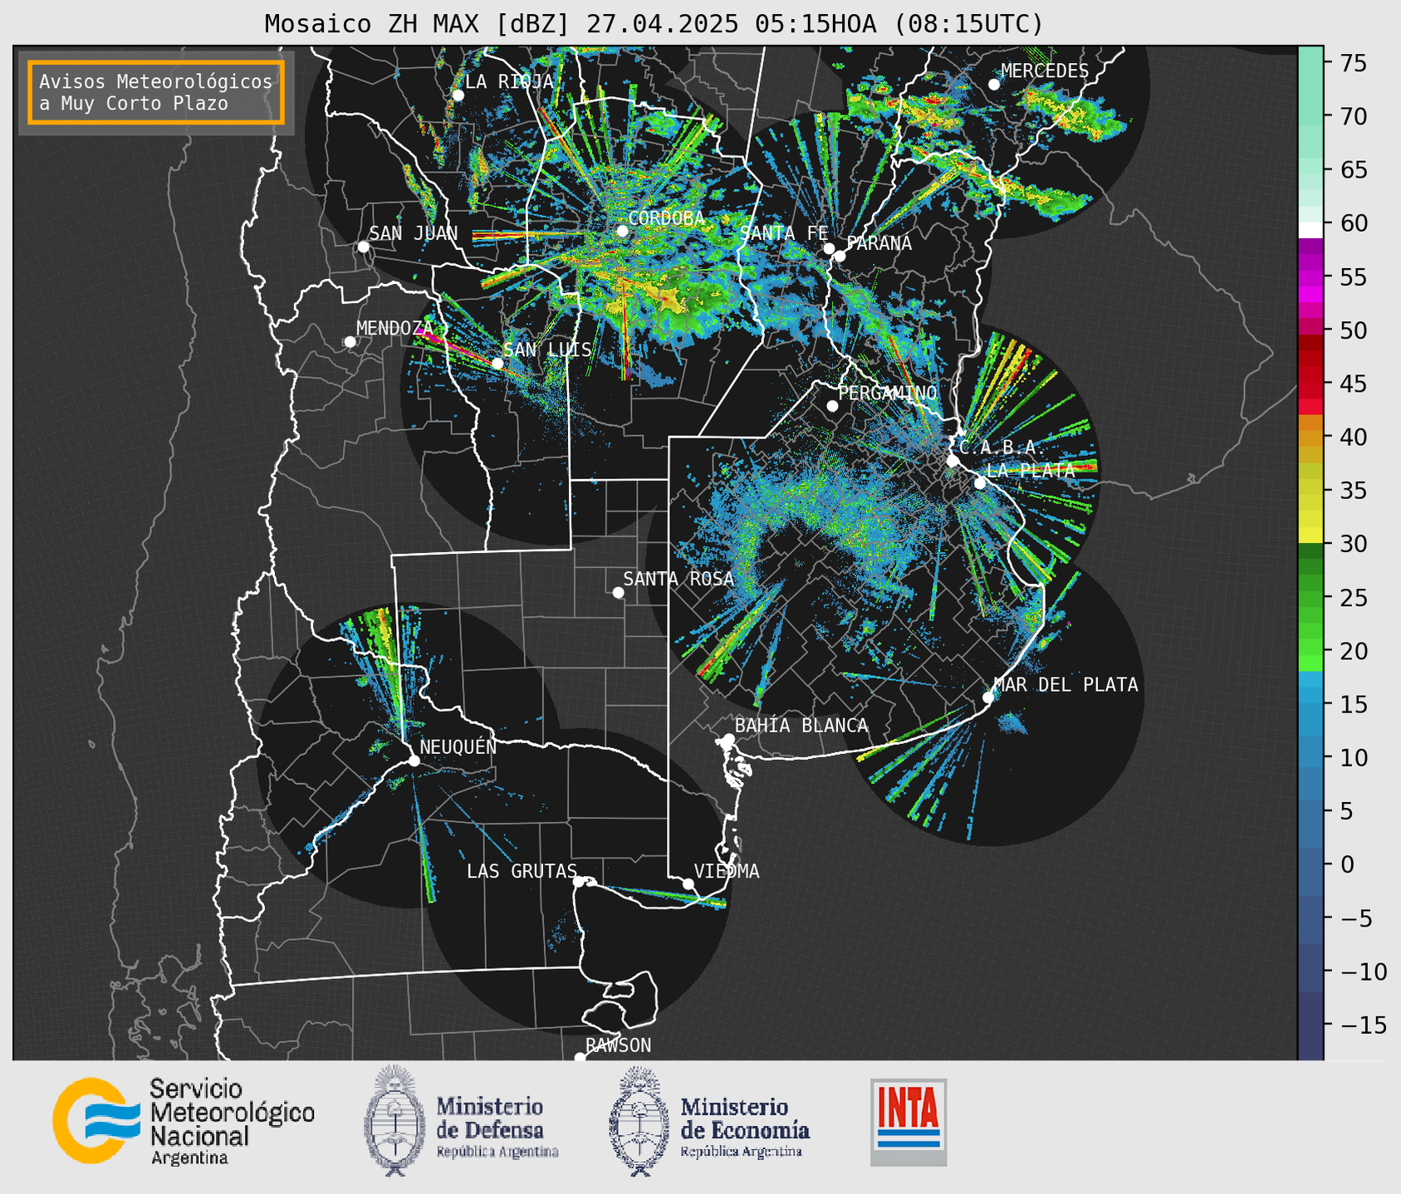Select the SAN LUIS city marker

coord(497,363)
